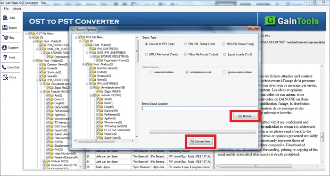Click Shortcuts(0) label in Export Options tree

click(x=104, y=76)
